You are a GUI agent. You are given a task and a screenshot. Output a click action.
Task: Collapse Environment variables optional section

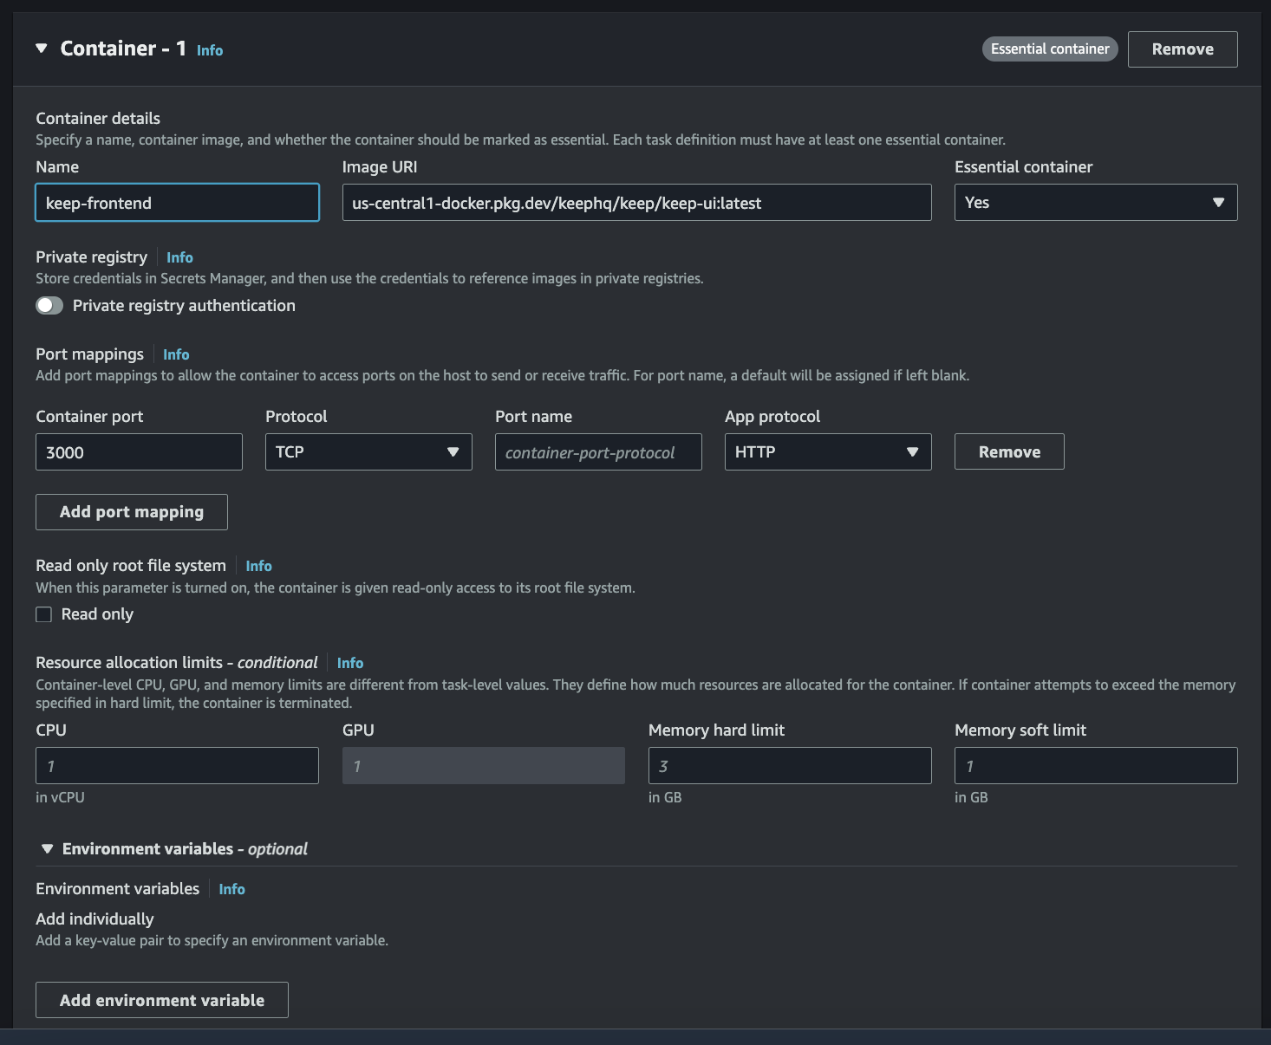pyautogui.click(x=48, y=849)
